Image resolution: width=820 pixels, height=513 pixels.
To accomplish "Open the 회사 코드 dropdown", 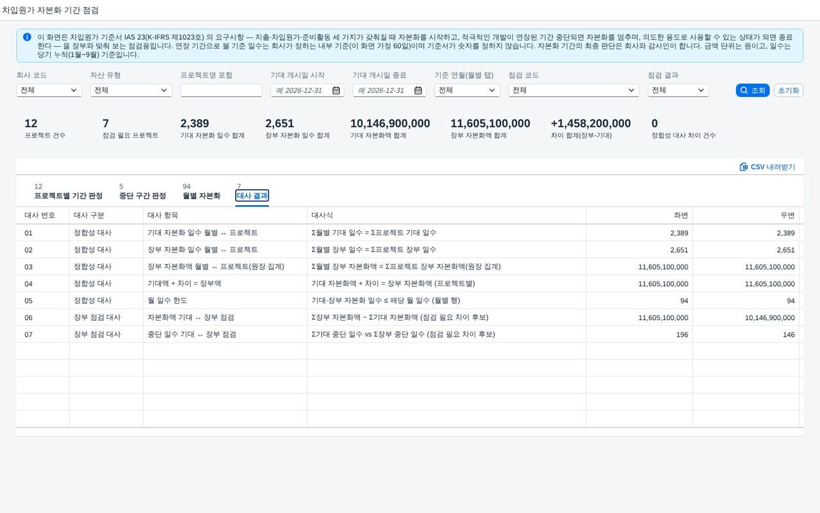I will click(x=49, y=90).
